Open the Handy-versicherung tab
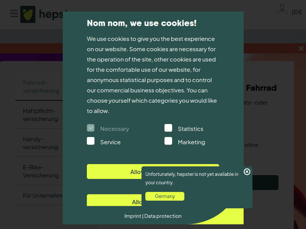This screenshot has height=229, width=306. (40, 143)
